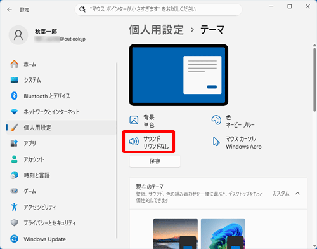The width and height of the screenshot is (317, 249).
Task: Click the カスタム theme value
Action: click(x=281, y=193)
